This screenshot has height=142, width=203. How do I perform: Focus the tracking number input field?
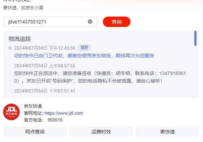pos(50,22)
